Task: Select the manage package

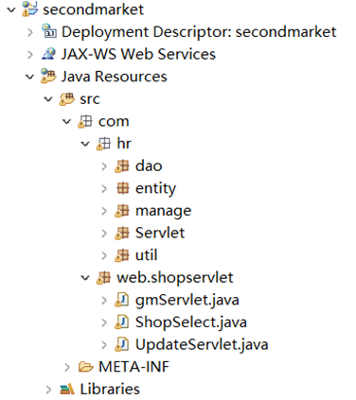Action: coord(163,211)
